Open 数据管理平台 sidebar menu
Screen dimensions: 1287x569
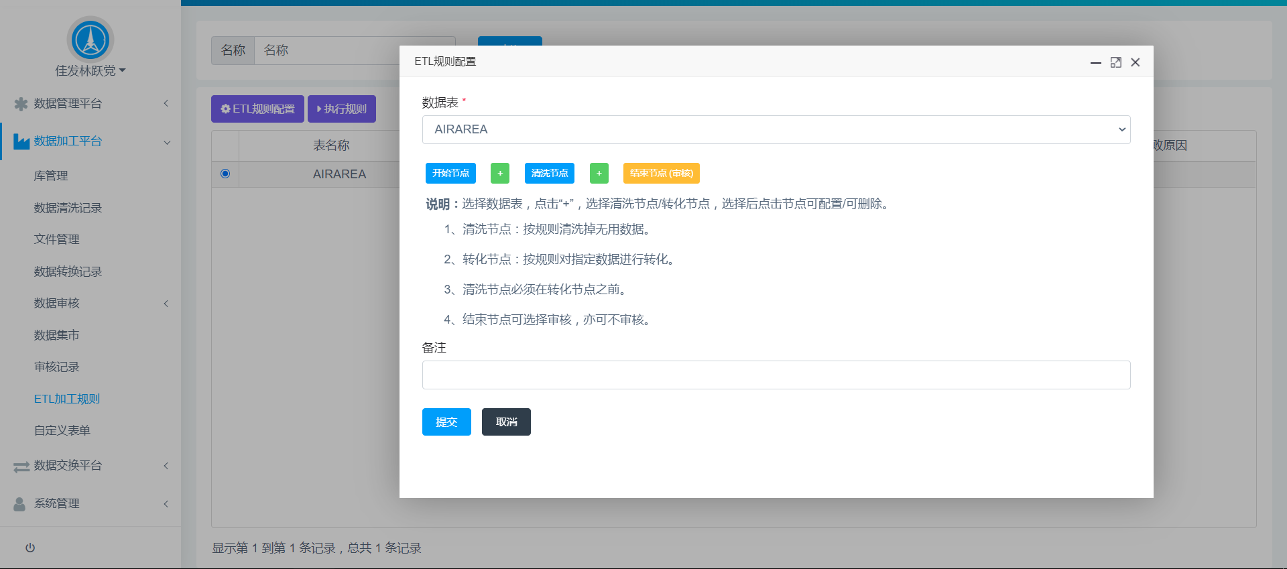click(x=90, y=103)
